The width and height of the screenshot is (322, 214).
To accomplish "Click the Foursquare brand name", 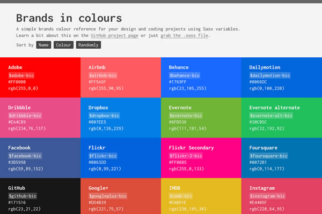I will tap(264, 148).
